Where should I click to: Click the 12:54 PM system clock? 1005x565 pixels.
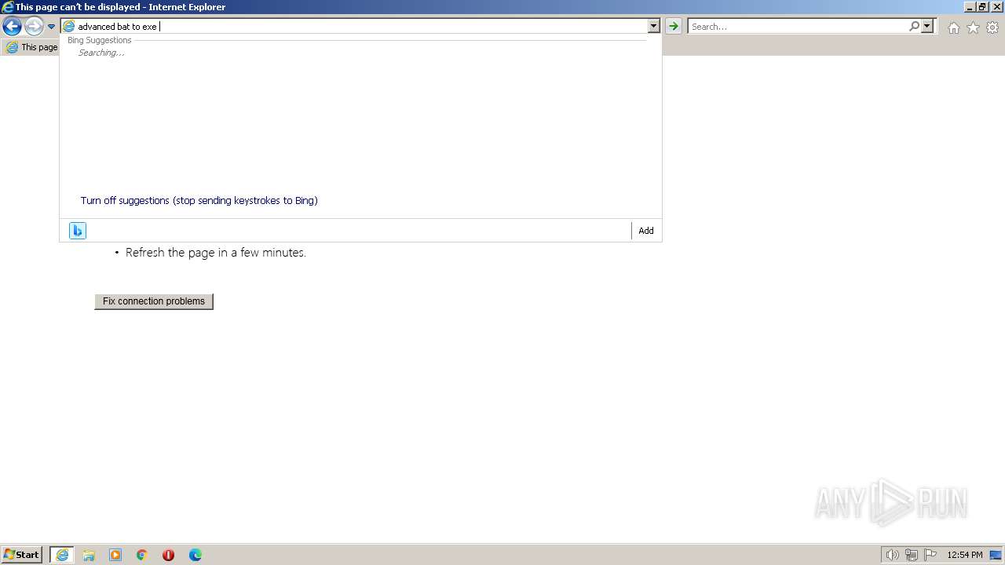tap(965, 555)
